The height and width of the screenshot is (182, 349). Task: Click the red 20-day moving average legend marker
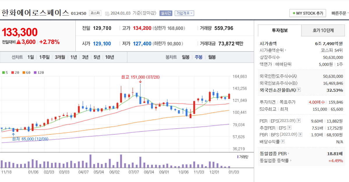coord(13,73)
